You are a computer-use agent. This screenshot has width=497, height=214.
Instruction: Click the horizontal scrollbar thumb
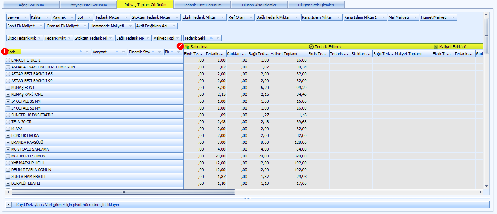click(123, 192)
